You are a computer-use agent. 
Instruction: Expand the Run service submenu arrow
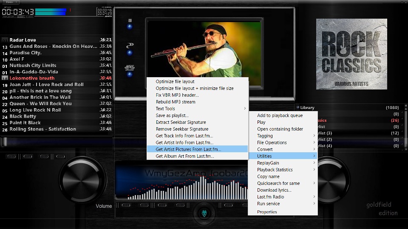pos(314,203)
